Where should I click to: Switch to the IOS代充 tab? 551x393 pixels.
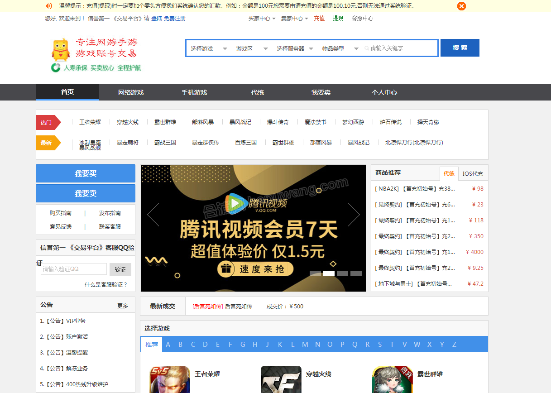click(473, 173)
